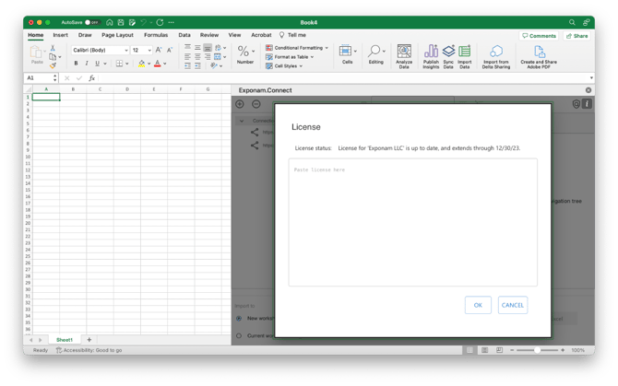Select the Sheet1 tab
Image resolution: width=618 pixels, height=386 pixels.
[65, 340]
